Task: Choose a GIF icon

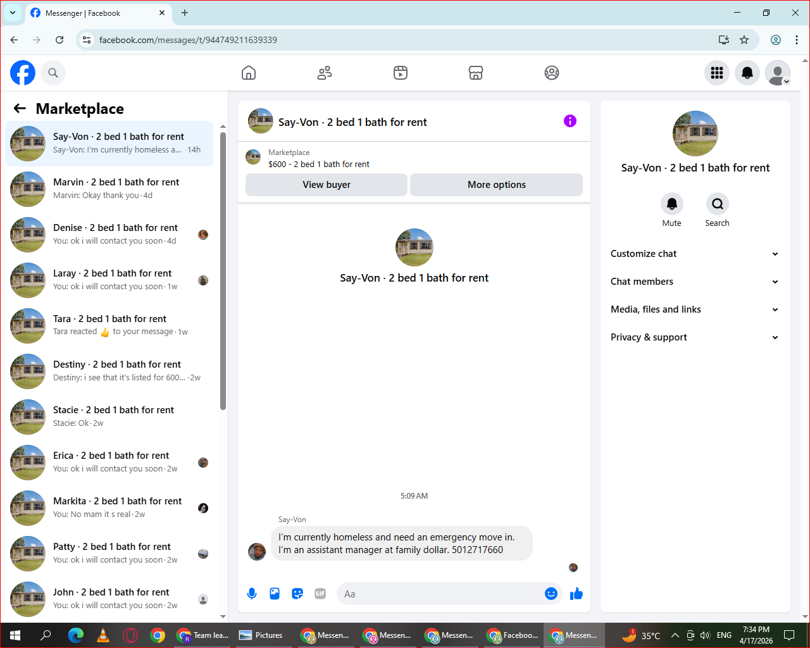Action: click(320, 594)
